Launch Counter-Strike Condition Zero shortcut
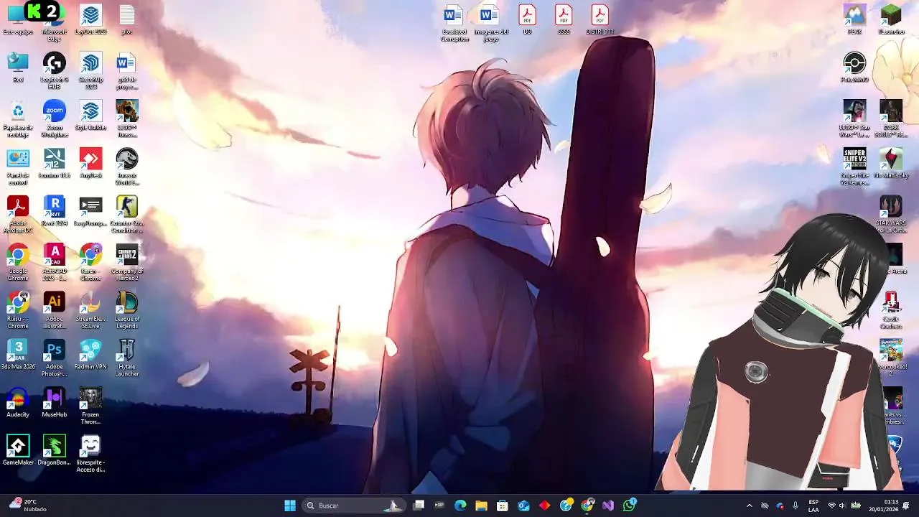This screenshot has height=517, width=919. pyautogui.click(x=127, y=215)
